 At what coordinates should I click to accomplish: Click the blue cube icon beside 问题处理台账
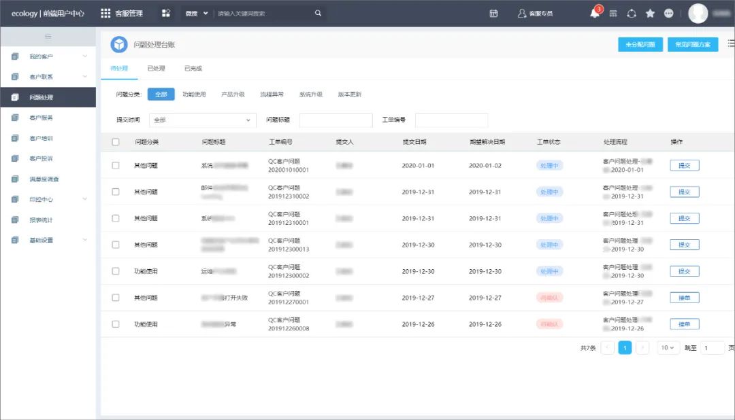119,44
